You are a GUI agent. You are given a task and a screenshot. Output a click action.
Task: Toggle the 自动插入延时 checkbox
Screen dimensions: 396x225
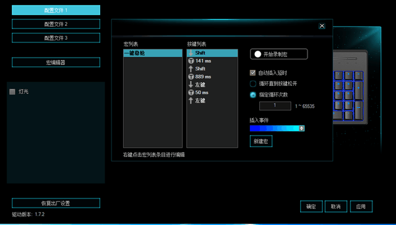pos(252,73)
